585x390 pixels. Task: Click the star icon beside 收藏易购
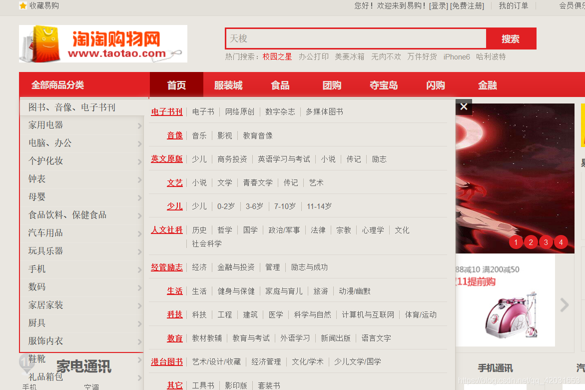coord(23,5)
